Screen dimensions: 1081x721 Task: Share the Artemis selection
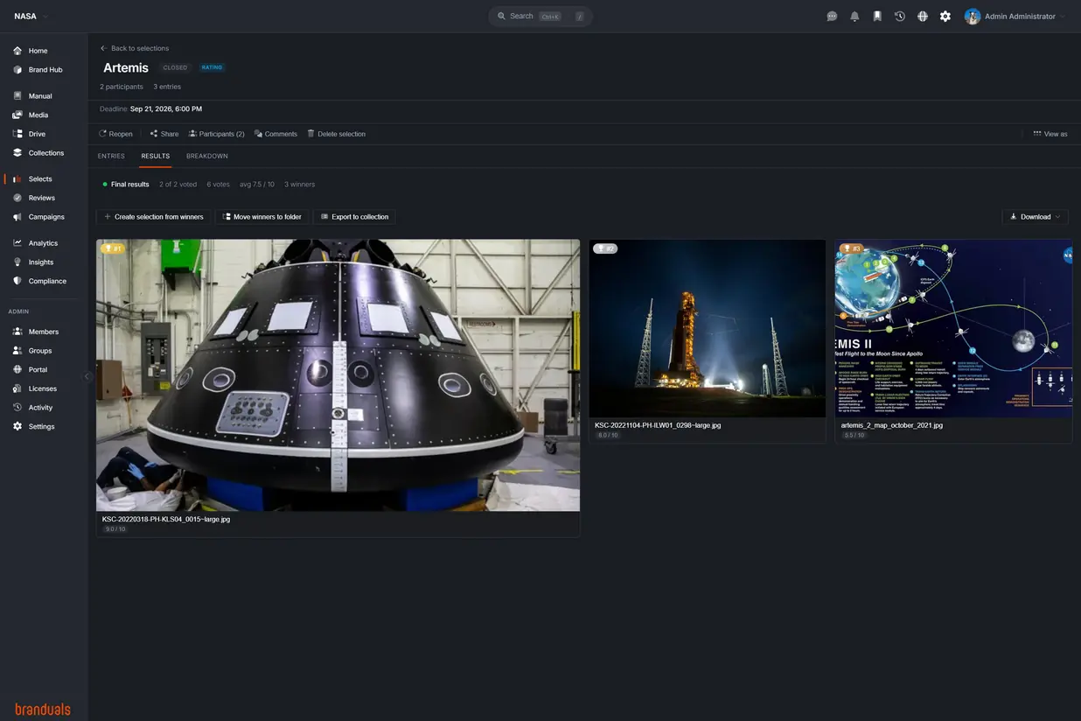[164, 134]
